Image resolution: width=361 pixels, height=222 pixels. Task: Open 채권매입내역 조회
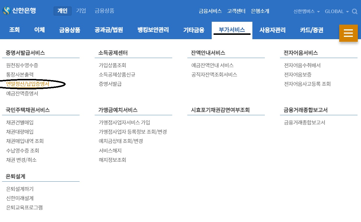[25, 141]
